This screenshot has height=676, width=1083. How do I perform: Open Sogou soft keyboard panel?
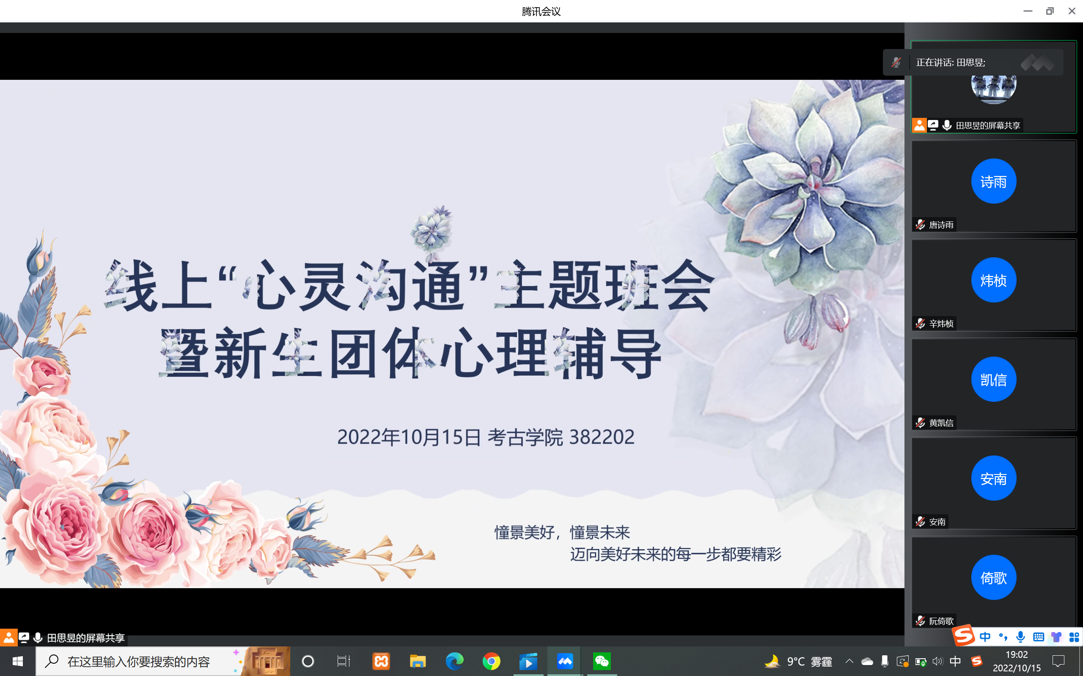[1038, 637]
